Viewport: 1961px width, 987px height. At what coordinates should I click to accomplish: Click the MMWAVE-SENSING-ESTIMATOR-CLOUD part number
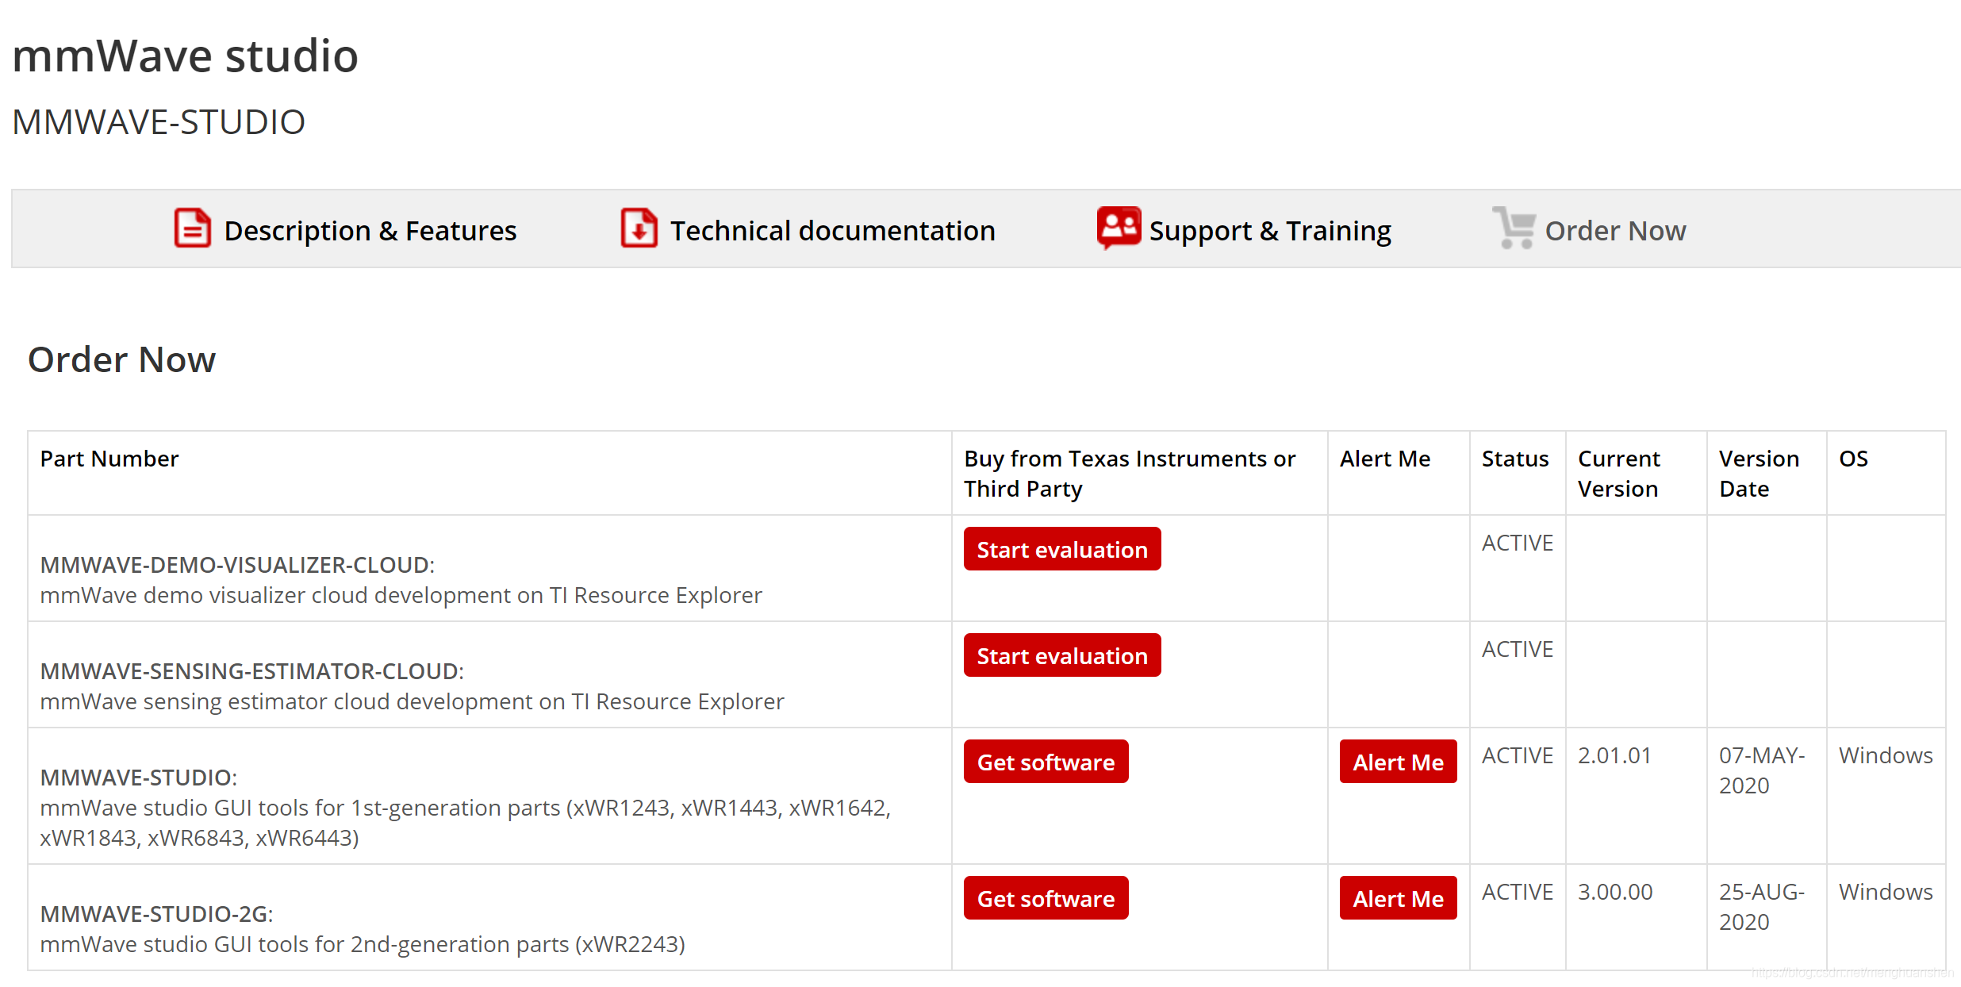tap(251, 671)
